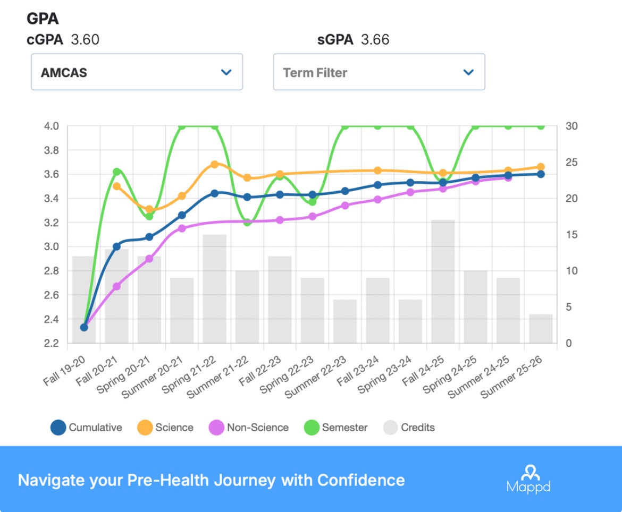The image size is (622, 512).
Task: Click the green Semester legend swatch
Action: coord(312,428)
